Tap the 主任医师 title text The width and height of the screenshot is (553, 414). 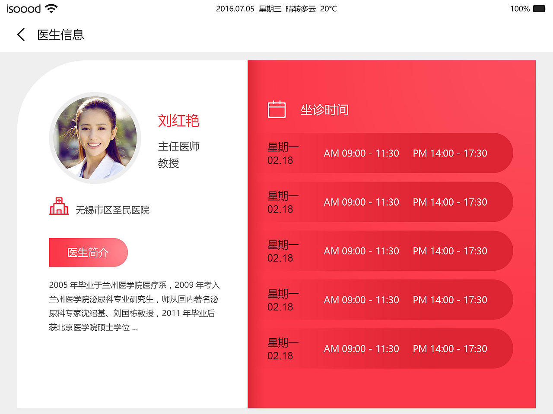[179, 146]
